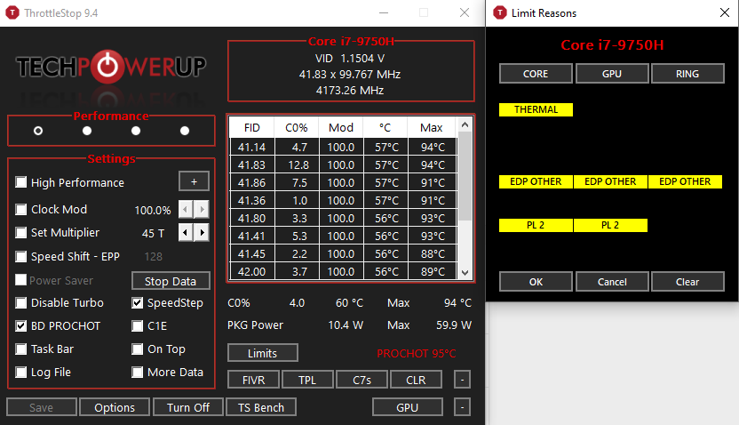Click the FID column header
The image size is (739, 425).
pos(251,127)
